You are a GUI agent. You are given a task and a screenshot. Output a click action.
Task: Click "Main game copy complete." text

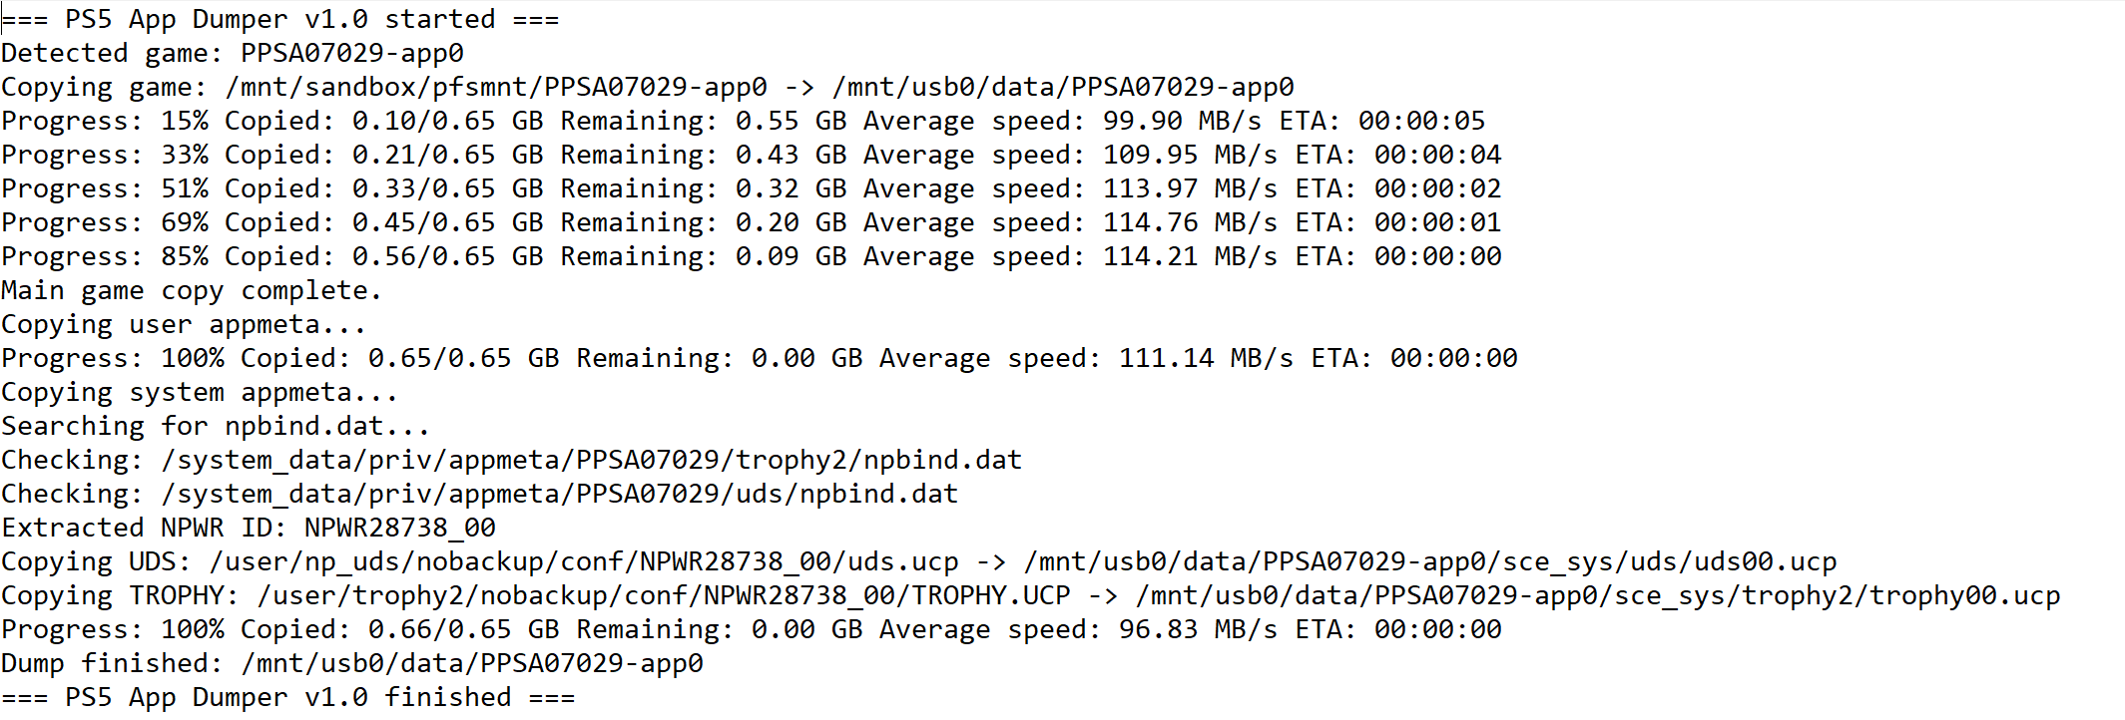tap(191, 291)
